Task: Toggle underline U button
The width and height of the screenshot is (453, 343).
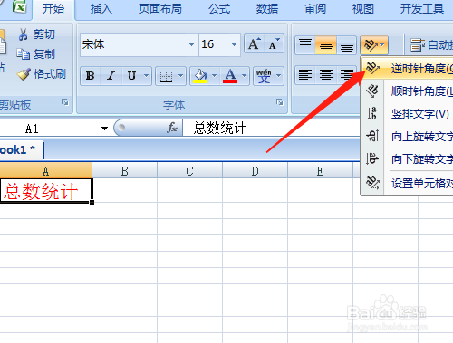Action: (131, 75)
